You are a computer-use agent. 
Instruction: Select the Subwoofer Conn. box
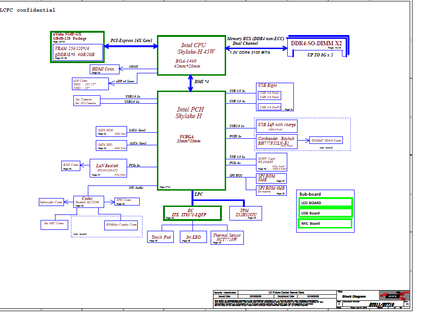tap(51, 202)
